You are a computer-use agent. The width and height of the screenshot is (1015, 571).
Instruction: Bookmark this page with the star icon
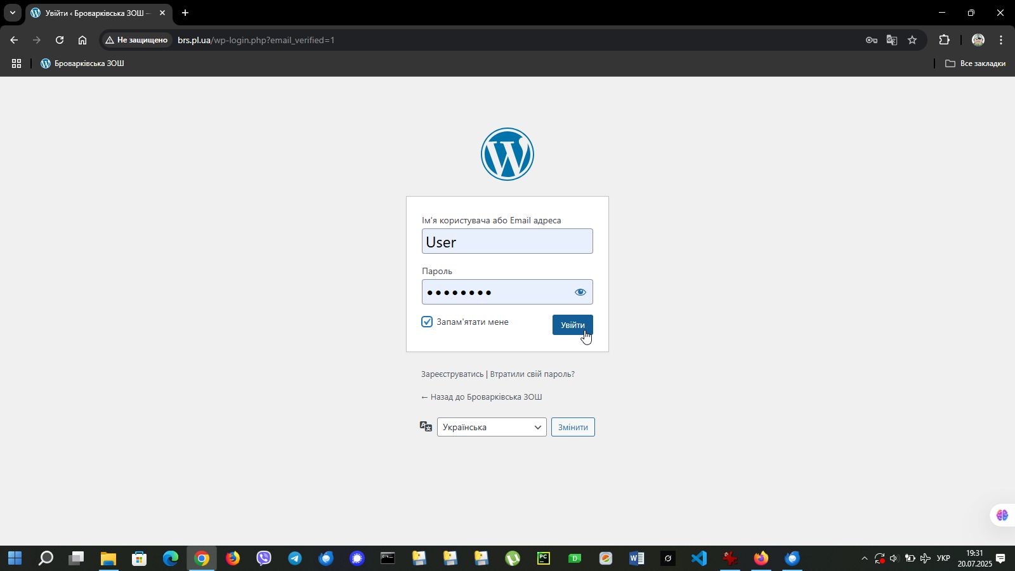tap(912, 40)
